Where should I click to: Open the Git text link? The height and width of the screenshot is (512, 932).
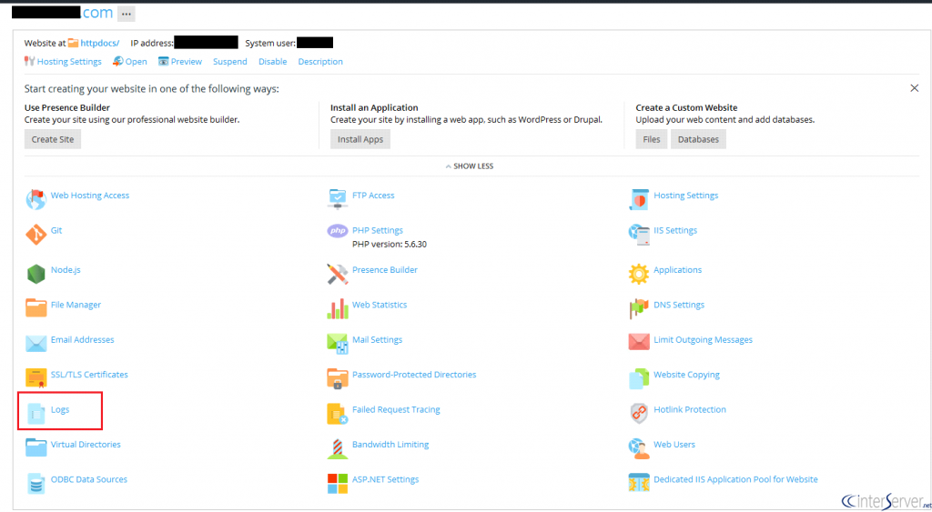pyautogui.click(x=56, y=230)
